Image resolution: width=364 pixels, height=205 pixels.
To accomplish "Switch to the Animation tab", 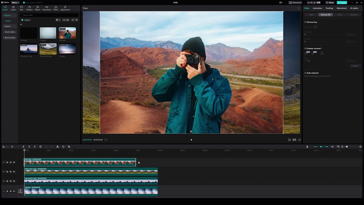I will pyautogui.click(x=317, y=8).
